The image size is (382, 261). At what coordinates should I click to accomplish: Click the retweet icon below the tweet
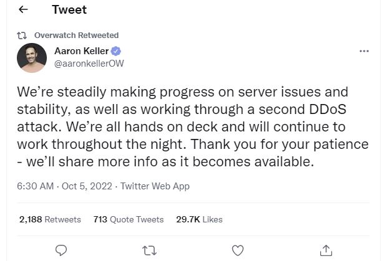click(x=149, y=250)
